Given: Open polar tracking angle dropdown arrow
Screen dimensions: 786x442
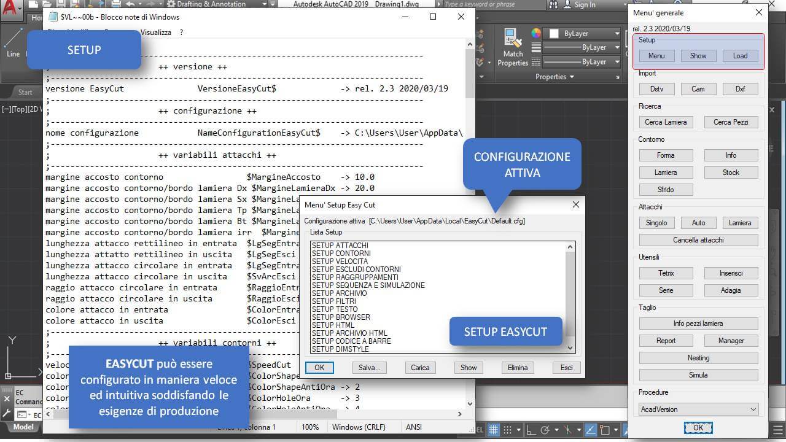Looking at the screenshot, I should (557, 430).
